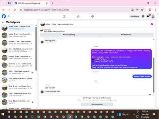
Task: Open Lesyeni conversation in the list
Action: pyautogui.click(x=17, y=57)
